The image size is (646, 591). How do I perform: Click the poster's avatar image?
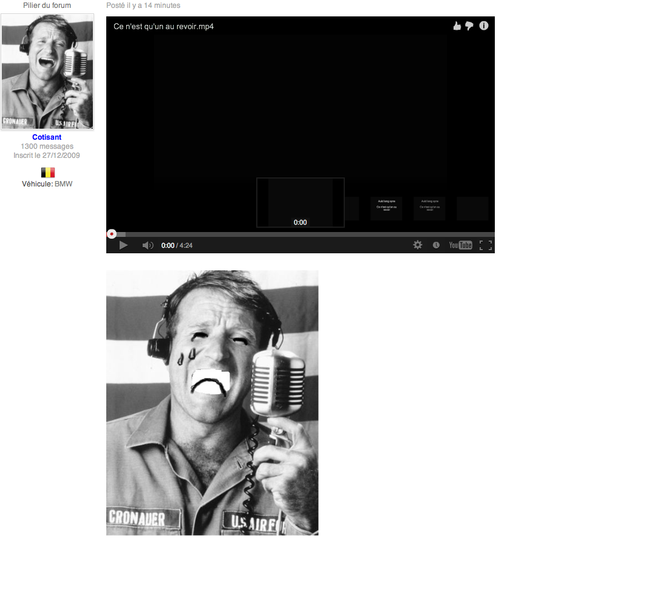[47, 72]
